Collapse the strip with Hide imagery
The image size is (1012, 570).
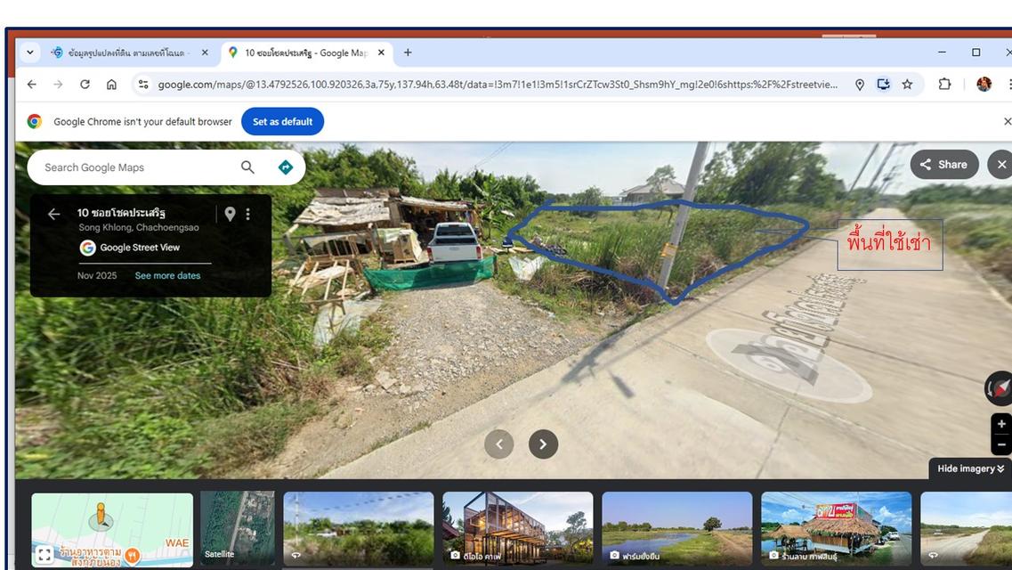(x=969, y=468)
